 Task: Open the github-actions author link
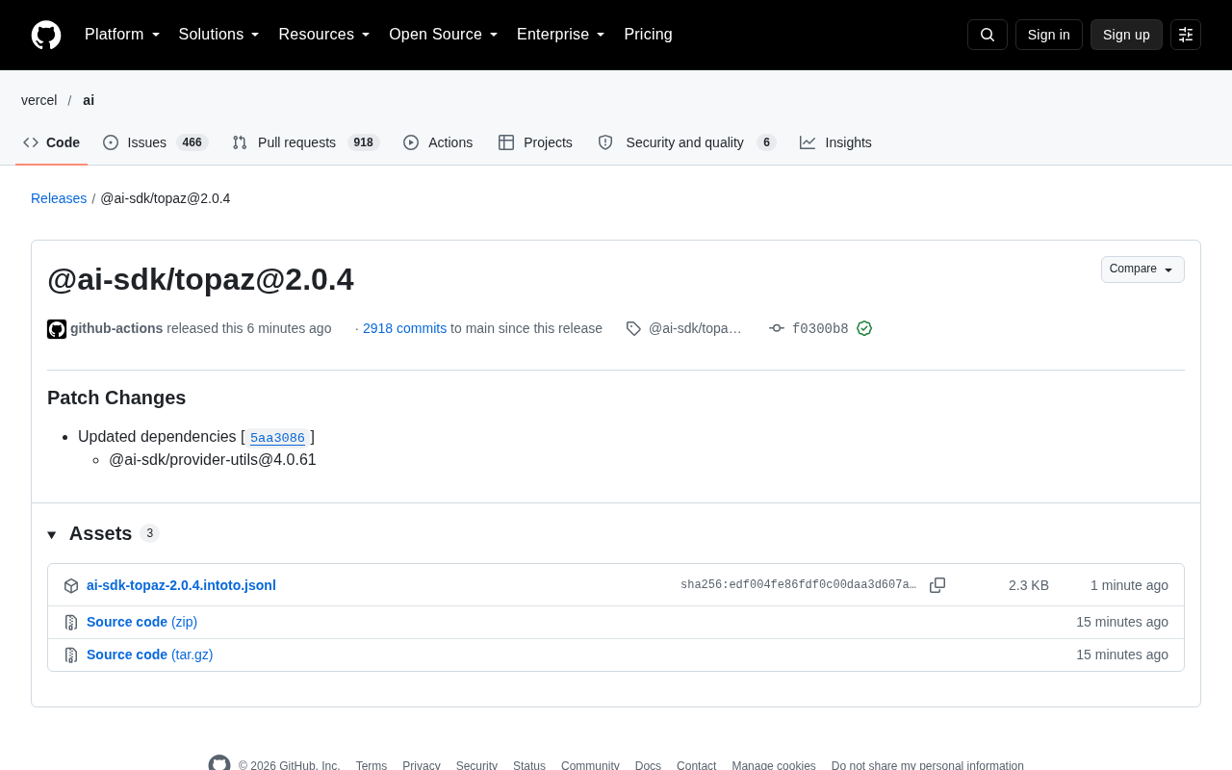click(116, 328)
